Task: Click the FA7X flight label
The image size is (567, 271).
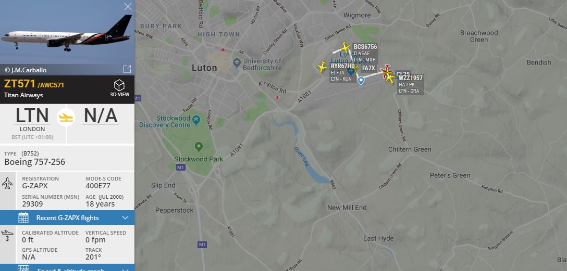Action: click(368, 68)
